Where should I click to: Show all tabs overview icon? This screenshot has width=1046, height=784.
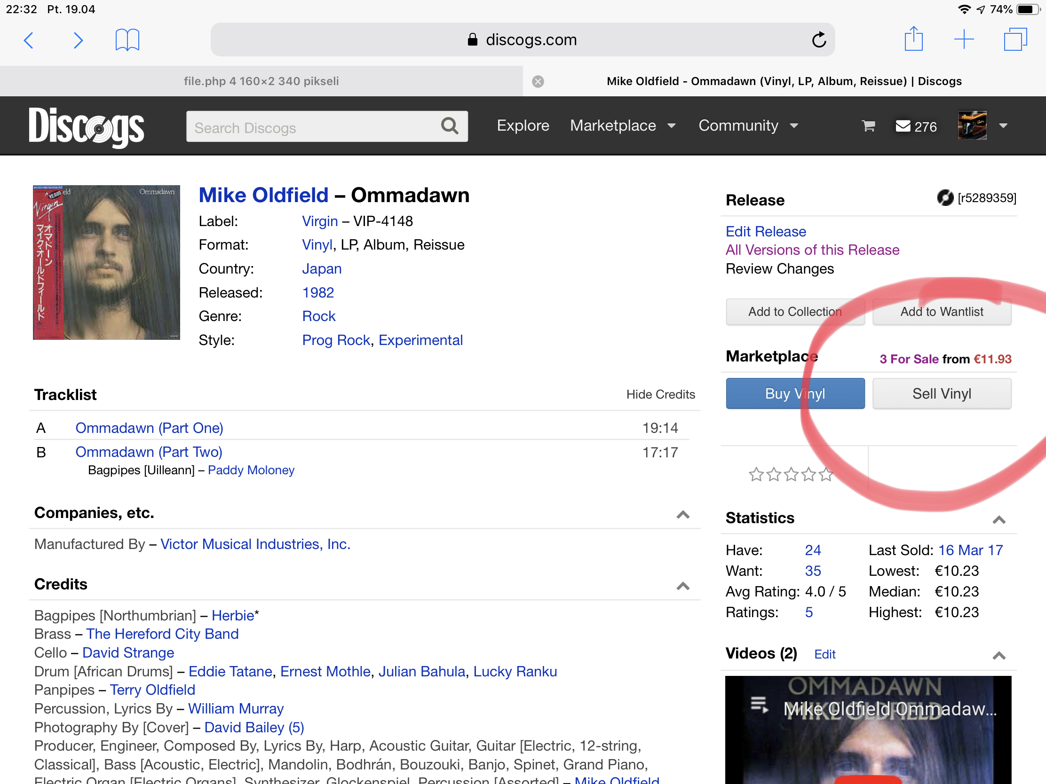coord(1015,39)
